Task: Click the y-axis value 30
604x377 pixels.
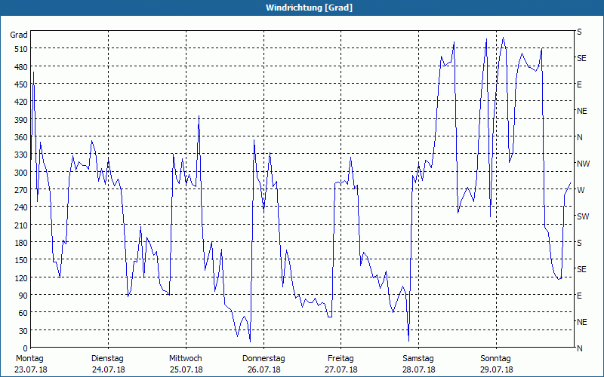Action: click(x=23, y=331)
